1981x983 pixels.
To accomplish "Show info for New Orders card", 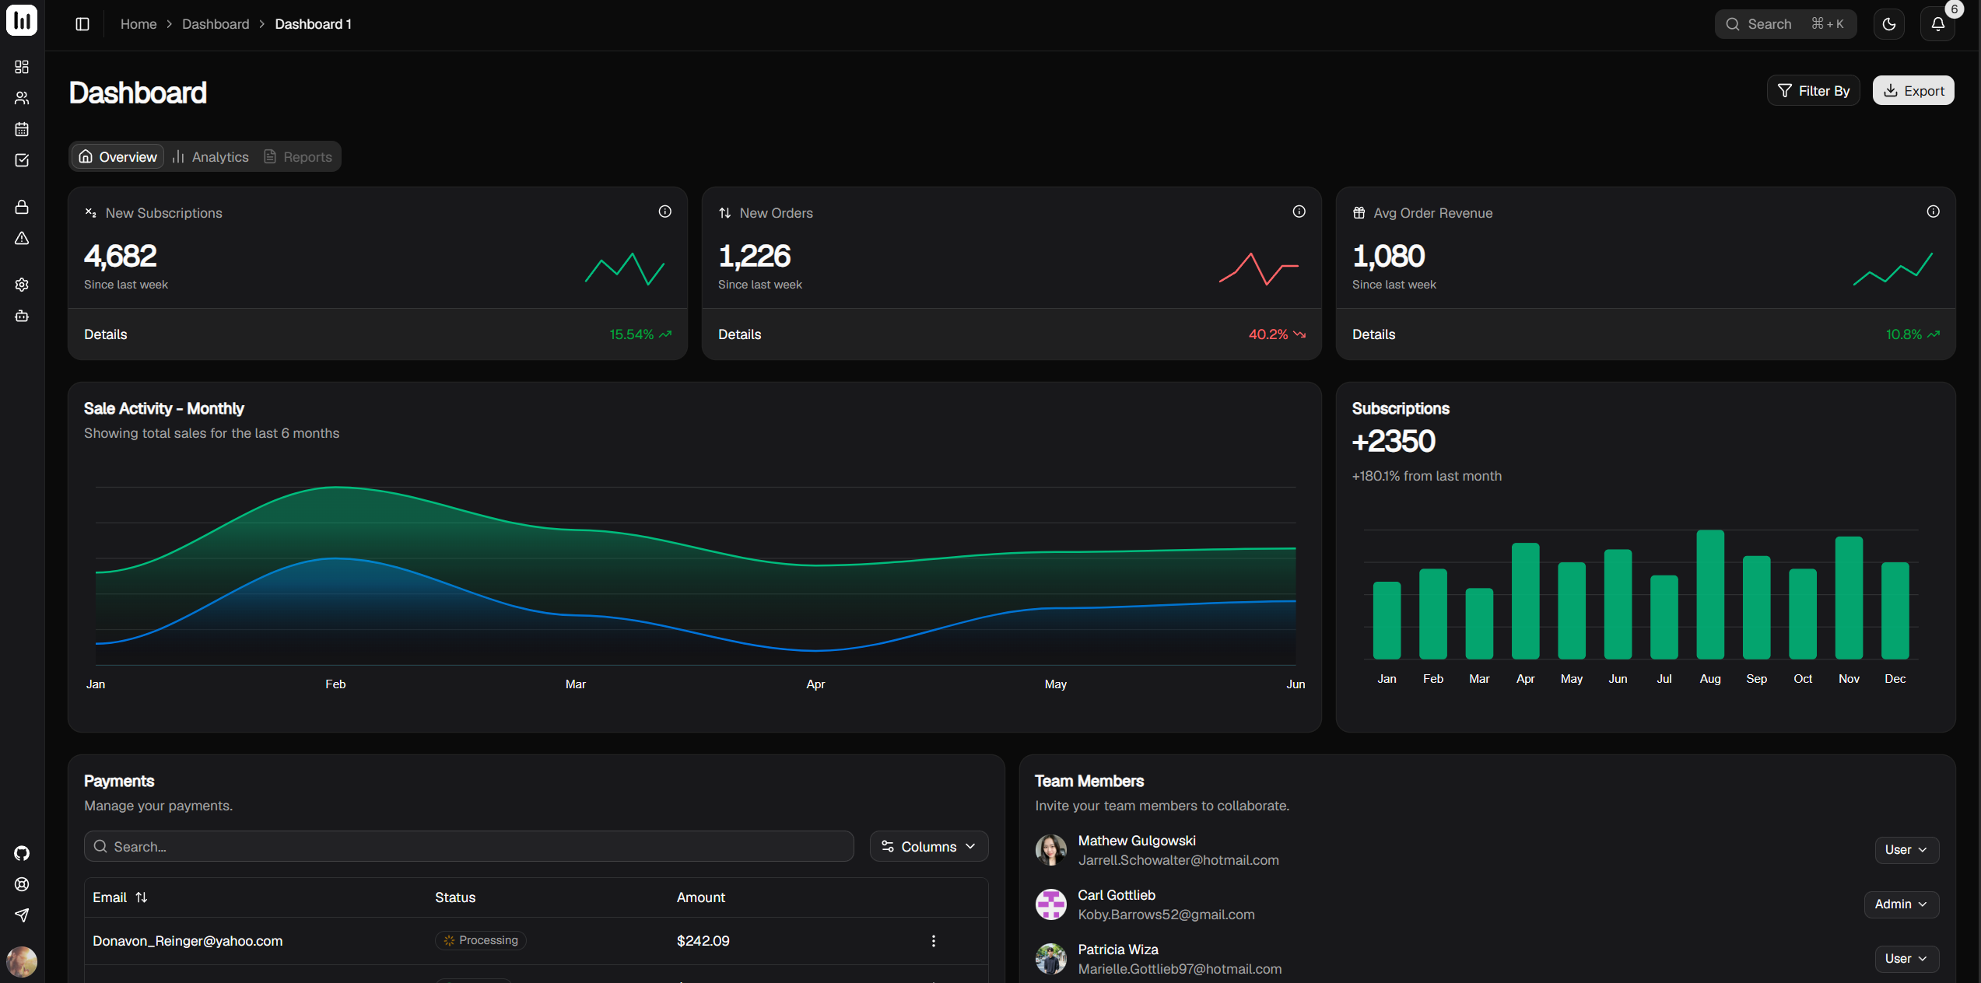I will coord(1299,212).
